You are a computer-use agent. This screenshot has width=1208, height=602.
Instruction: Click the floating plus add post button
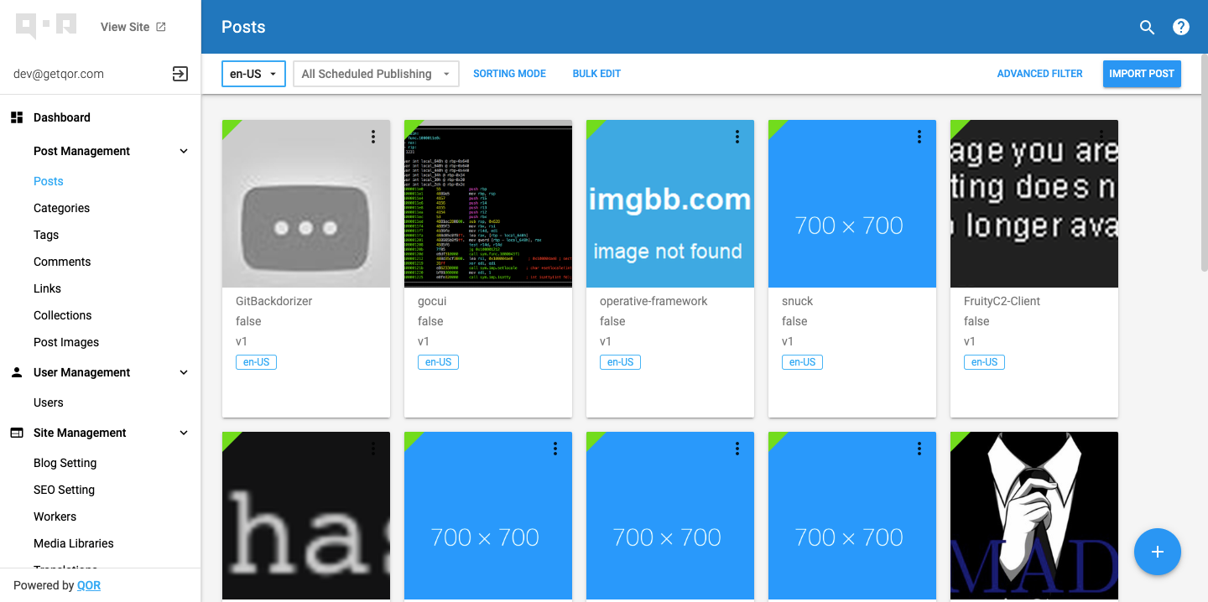click(1158, 552)
